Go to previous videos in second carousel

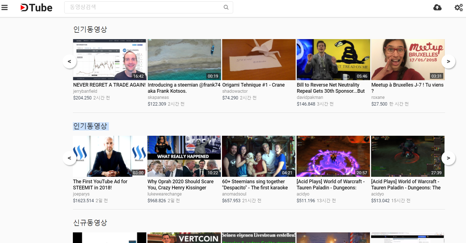click(x=70, y=158)
